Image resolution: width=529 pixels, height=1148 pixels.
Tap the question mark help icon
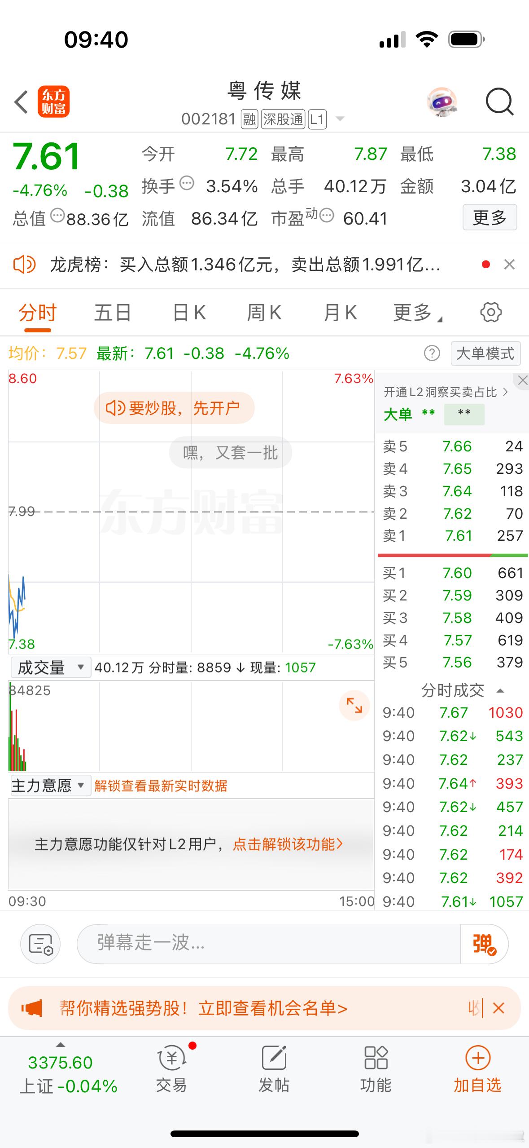pos(432,353)
